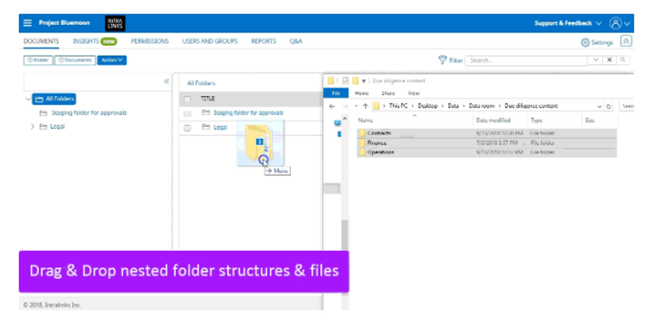Clear the search with the X icon
The height and width of the screenshot is (333, 646).
pyautogui.click(x=609, y=60)
